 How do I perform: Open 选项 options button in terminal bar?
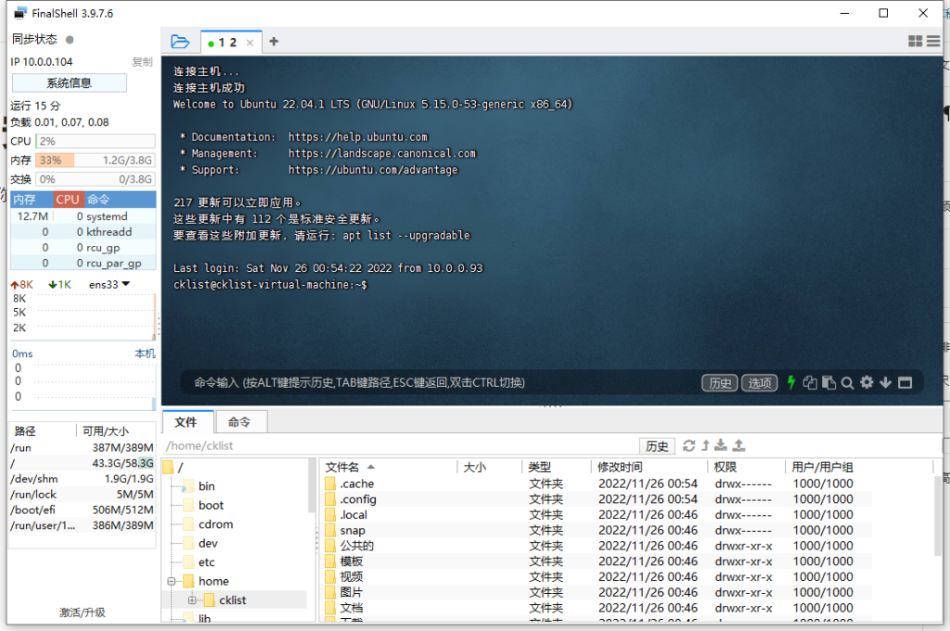[759, 383]
